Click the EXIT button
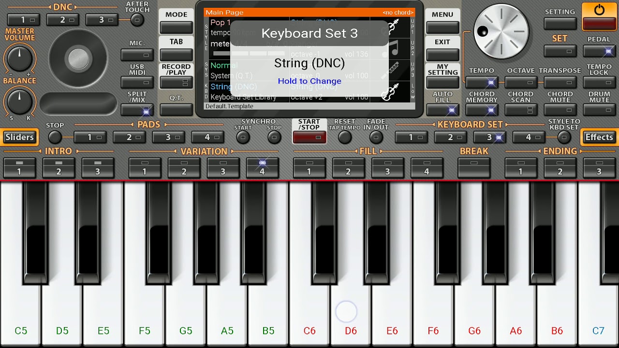Screen dimensions: 619x348 pyautogui.click(x=442, y=55)
